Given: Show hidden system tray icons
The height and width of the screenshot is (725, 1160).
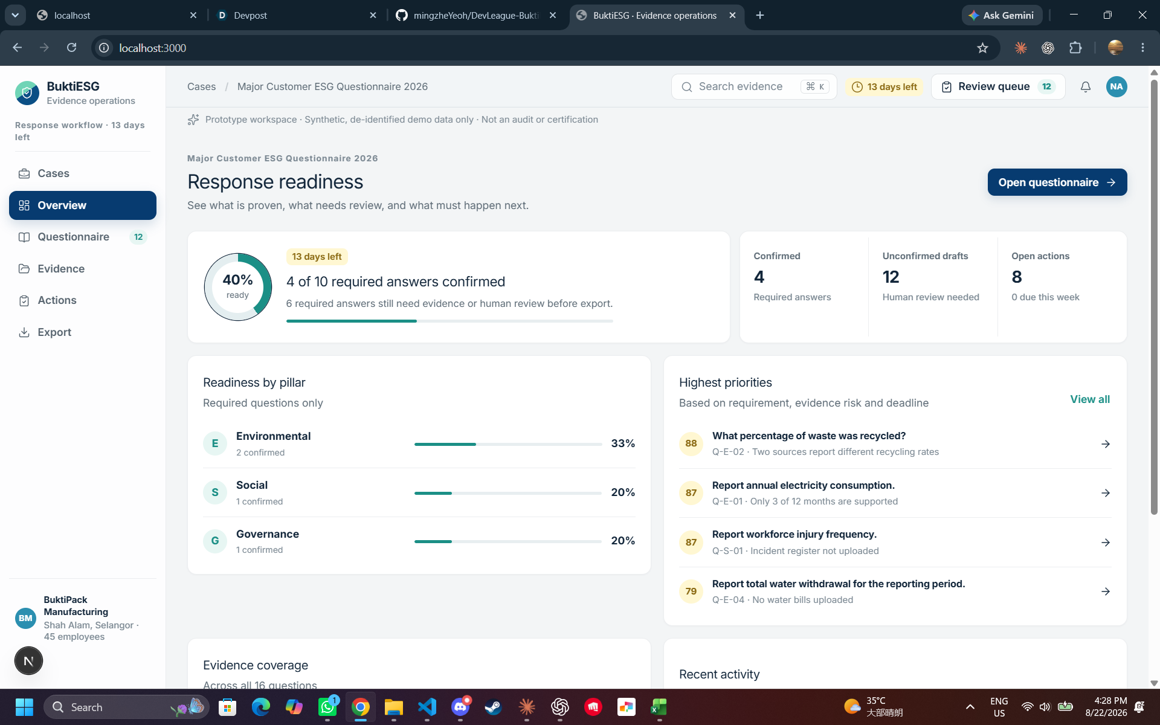Looking at the screenshot, I should tap(970, 707).
